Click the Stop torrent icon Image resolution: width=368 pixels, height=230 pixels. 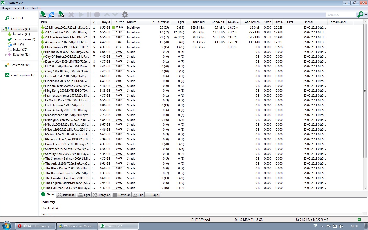pyautogui.click(x=97, y=15)
